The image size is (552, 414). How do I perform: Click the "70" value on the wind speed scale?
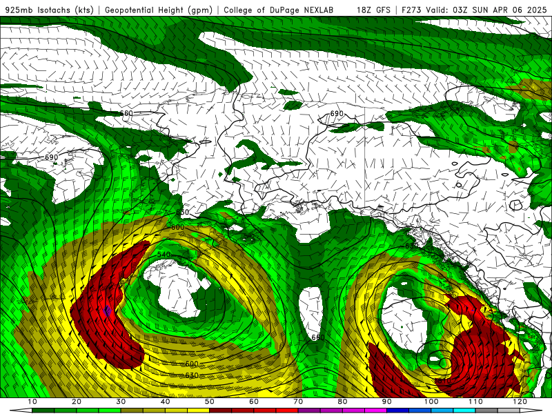click(298, 402)
